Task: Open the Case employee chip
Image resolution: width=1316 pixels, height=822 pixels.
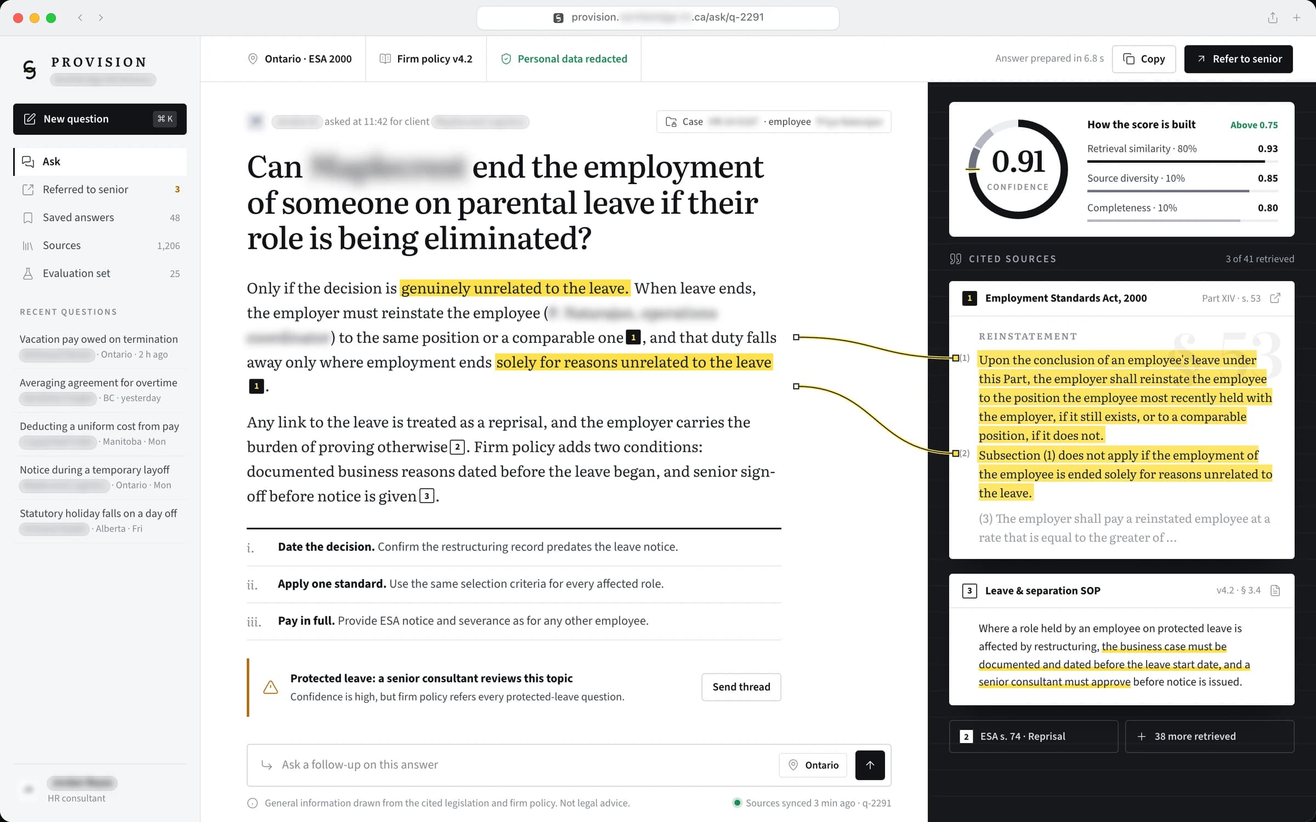Action: tap(774, 122)
